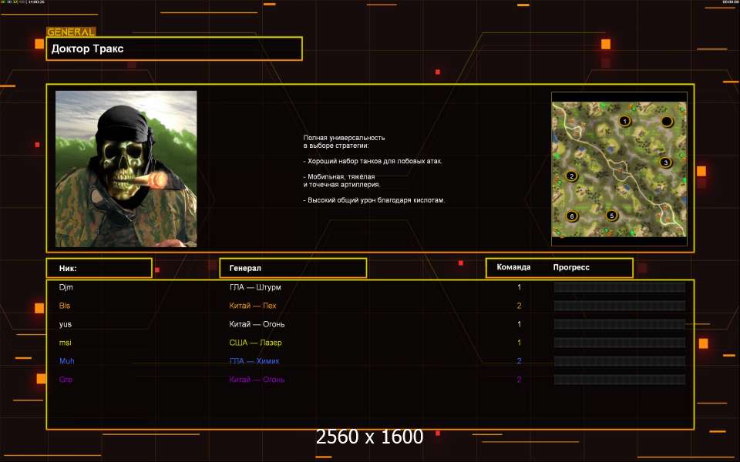This screenshot has height=462, width=740.
Task: Select player Djm in the list
Action: pos(66,287)
